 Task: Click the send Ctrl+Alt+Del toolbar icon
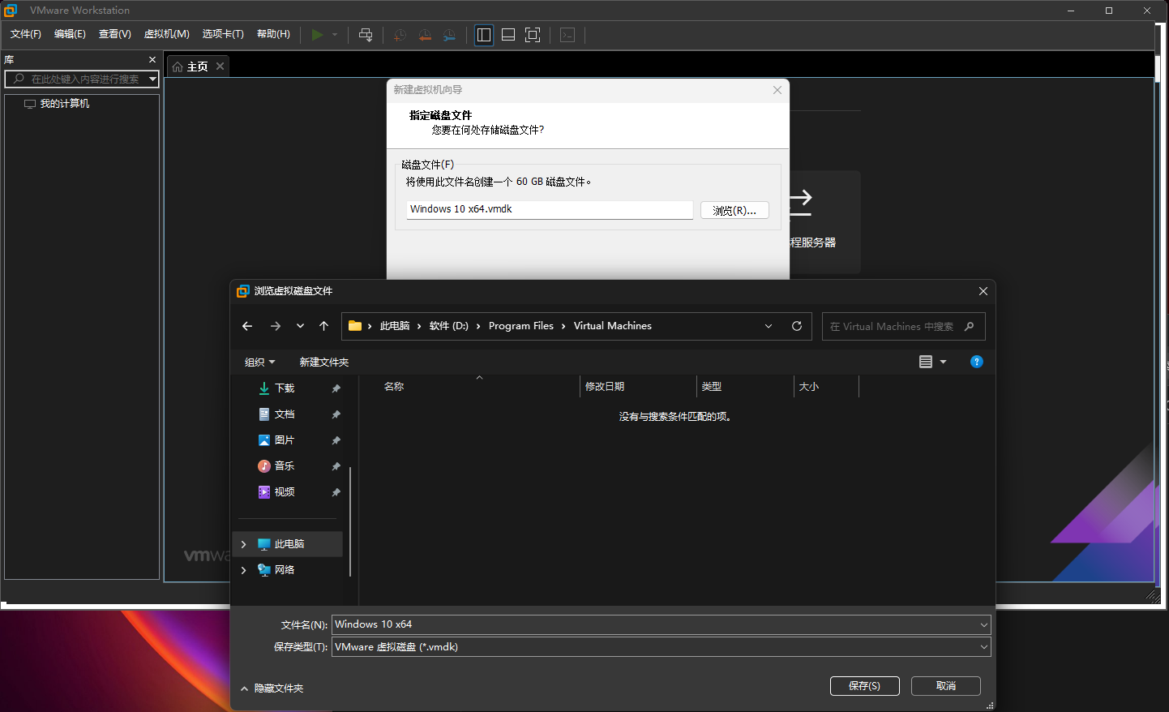coord(366,35)
